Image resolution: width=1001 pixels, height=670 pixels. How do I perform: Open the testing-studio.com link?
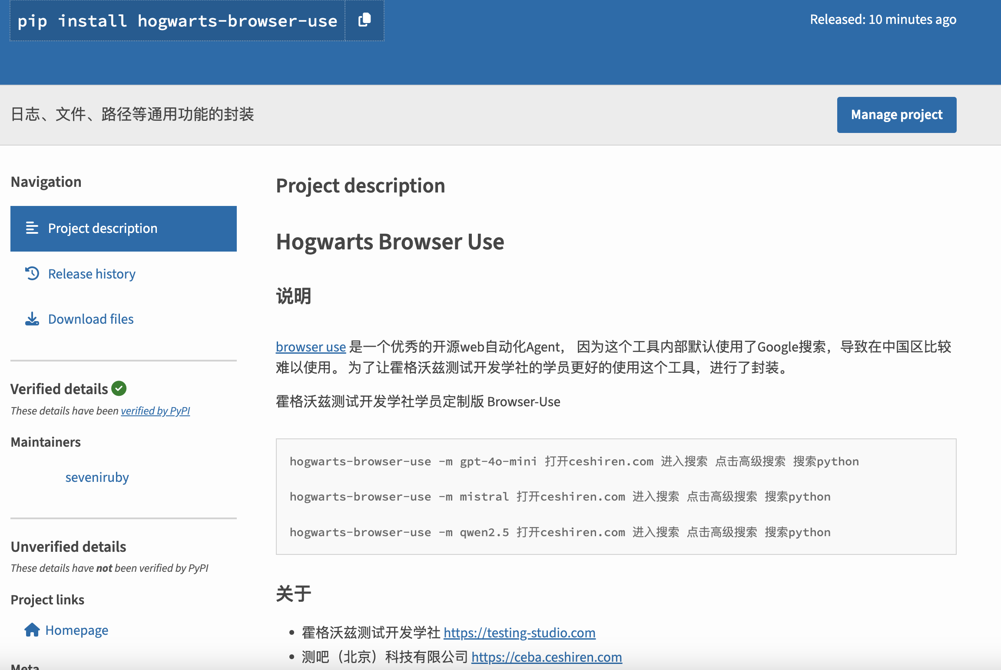[519, 633]
